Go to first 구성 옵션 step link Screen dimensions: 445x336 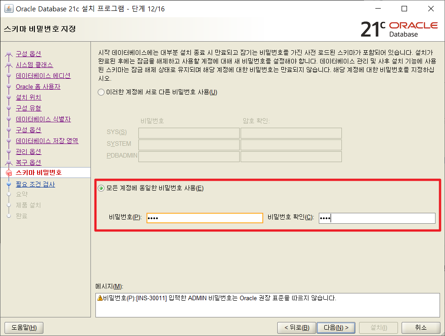pos(28,54)
